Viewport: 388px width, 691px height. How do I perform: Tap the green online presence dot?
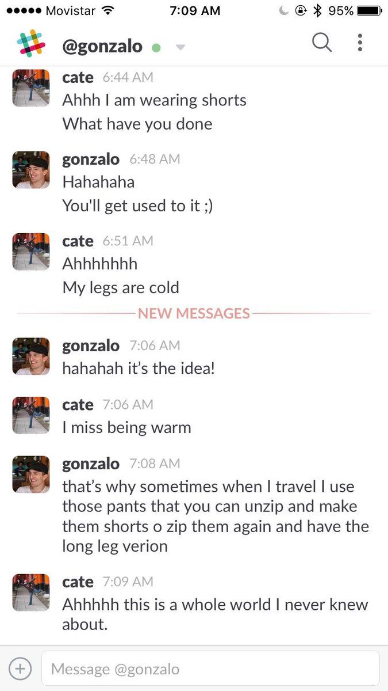[x=156, y=47]
